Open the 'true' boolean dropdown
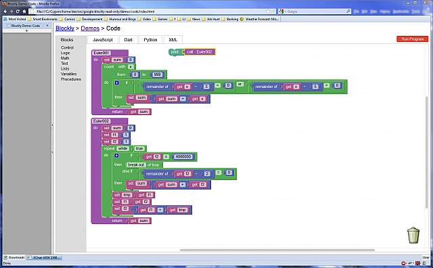 click(x=139, y=149)
